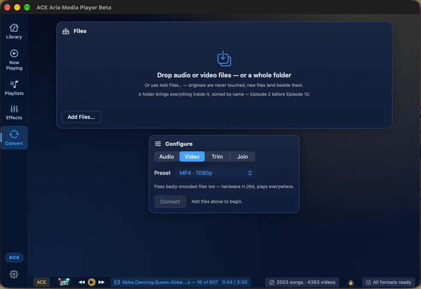This screenshot has height=289, width=421.
Task: Maximize the window with the green button
Action: [27, 7]
